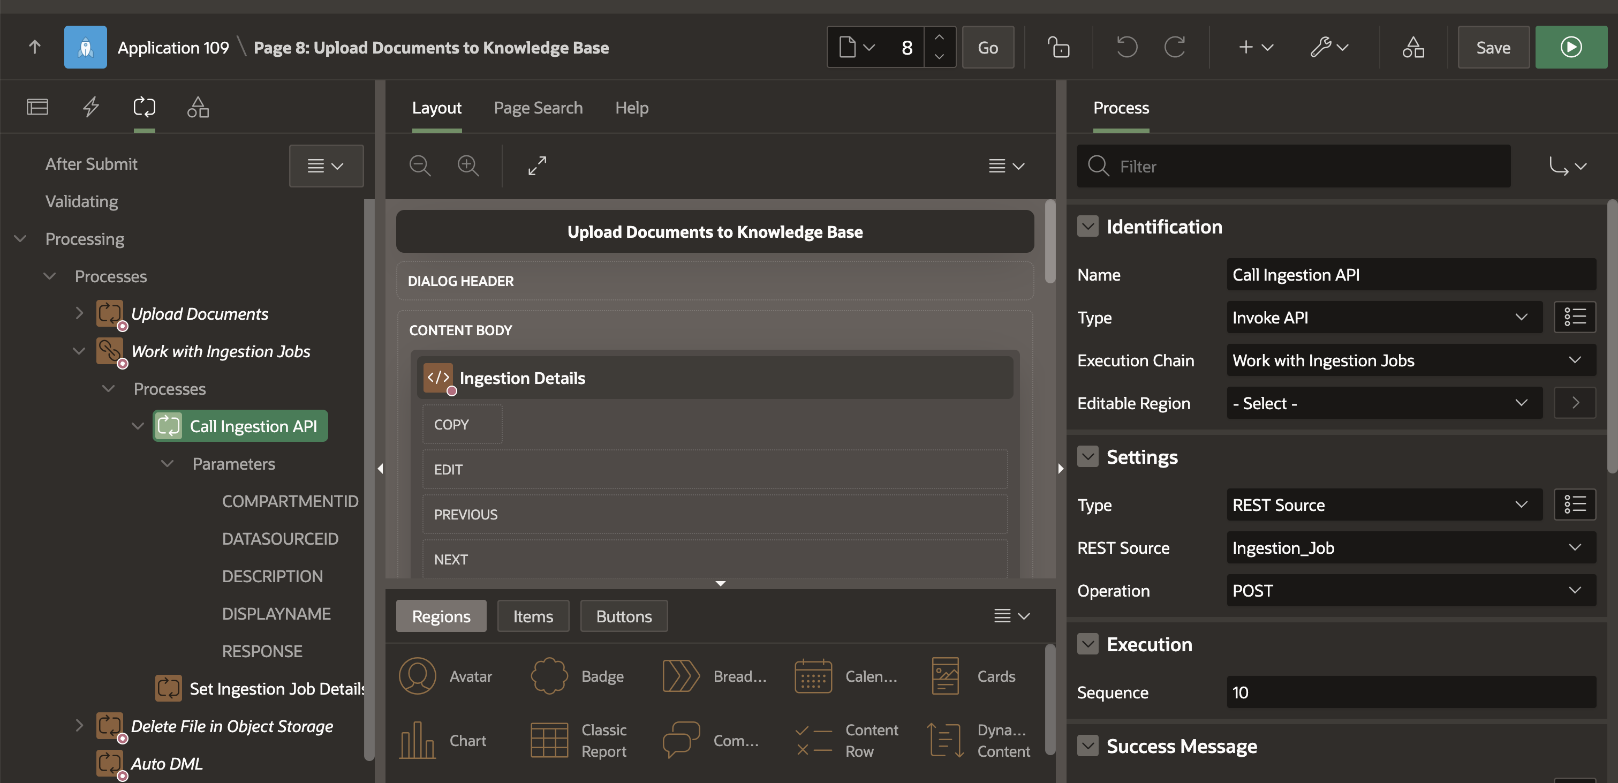The image size is (1618, 783).
Task: Open the Shared Components tab icon
Action: click(x=198, y=107)
